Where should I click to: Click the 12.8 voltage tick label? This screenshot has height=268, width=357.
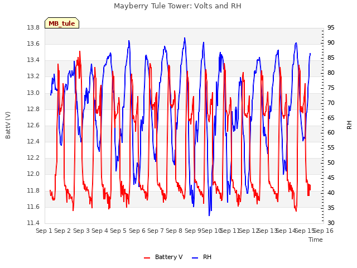click(33, 109)
